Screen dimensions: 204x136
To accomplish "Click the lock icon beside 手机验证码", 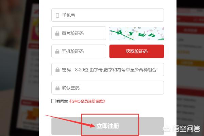I will pos(57,51).
